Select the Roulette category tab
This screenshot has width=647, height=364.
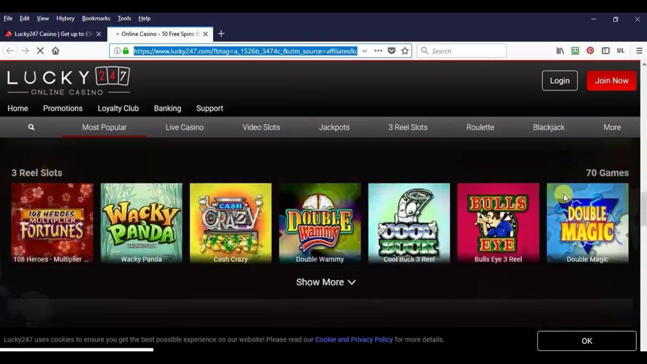[x=480, y=127]
